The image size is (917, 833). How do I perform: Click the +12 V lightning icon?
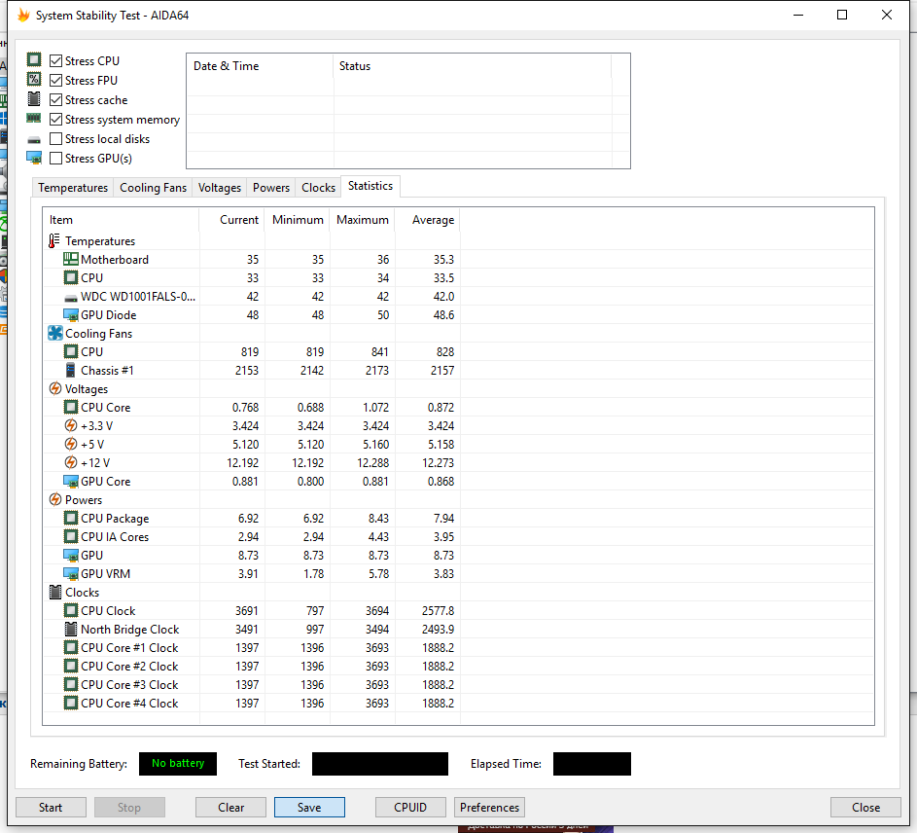pos(71,462)
